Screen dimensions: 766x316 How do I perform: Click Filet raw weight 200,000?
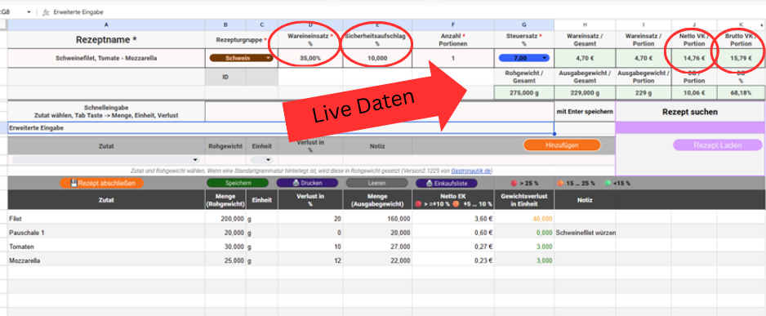pyautogui.click(x=232, y=219)
